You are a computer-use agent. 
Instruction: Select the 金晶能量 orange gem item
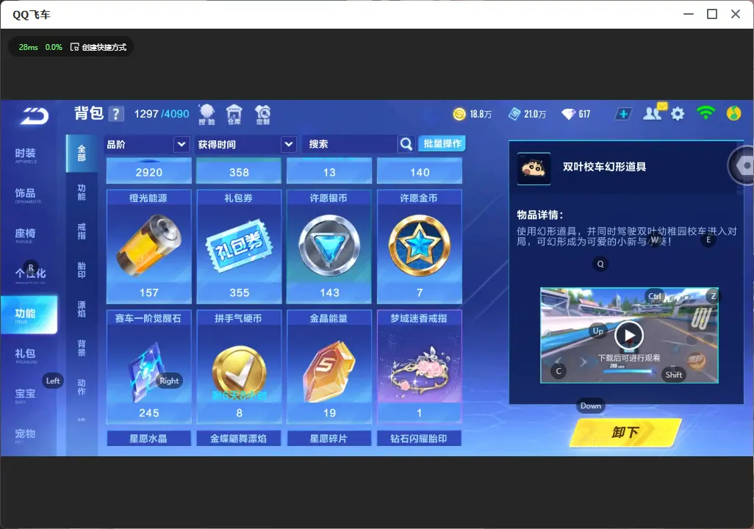point(329,367)
